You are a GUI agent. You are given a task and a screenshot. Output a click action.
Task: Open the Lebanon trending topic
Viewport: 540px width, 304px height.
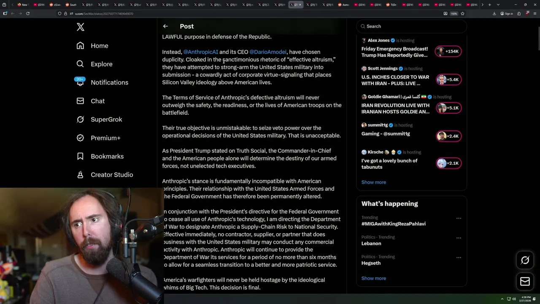371,244
